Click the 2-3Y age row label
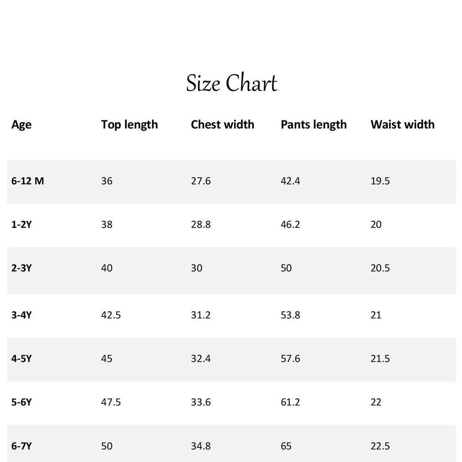 (21, 268)
